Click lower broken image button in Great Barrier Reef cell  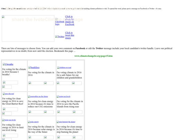7,114
